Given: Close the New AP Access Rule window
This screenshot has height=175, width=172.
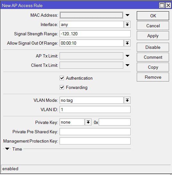Looking at the screenshot, I should (x=168, y=5).
